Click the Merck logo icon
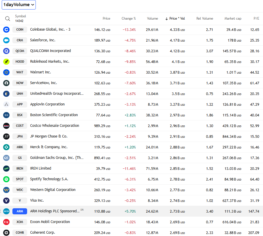Screen dimensions: 263x236 (x=6, y=147)
